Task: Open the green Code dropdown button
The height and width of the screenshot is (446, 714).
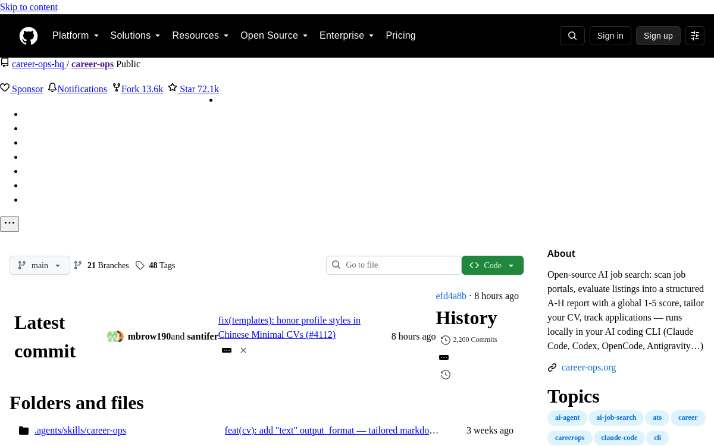Action: [x=493, y=265]
